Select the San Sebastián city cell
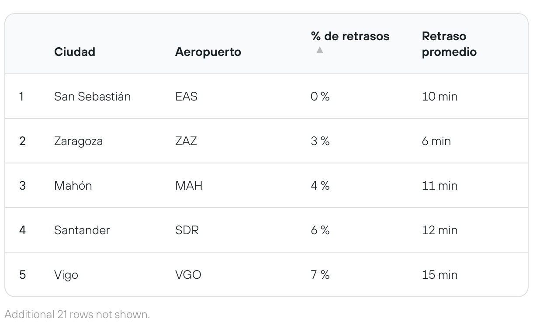 tap(92, 96)
